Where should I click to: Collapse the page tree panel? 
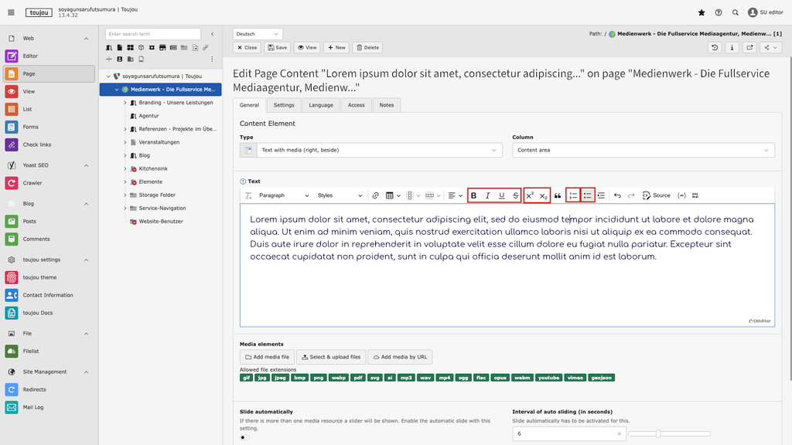click(x=212, y=34)
